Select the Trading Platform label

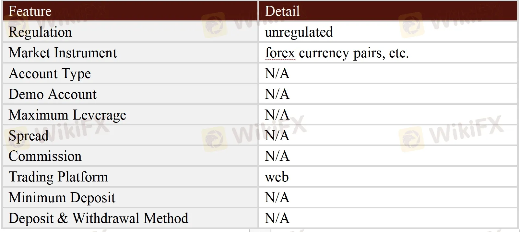click(x=58, y=177)
